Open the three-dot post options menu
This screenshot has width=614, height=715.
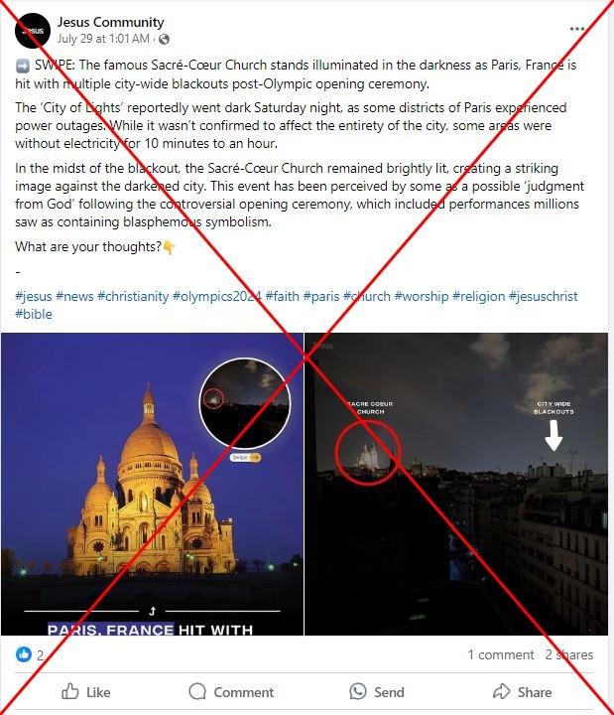(x=577, y=29)
